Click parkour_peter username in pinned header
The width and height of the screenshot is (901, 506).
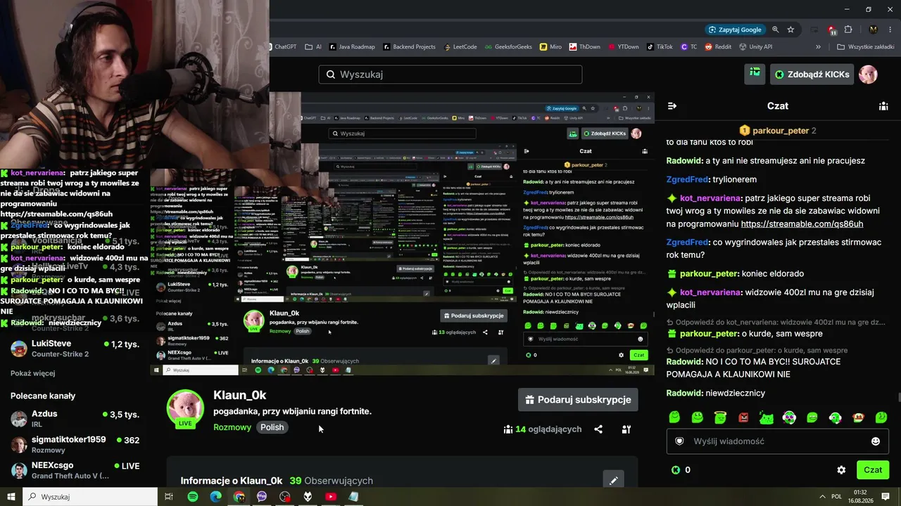[x=781, y=131]
